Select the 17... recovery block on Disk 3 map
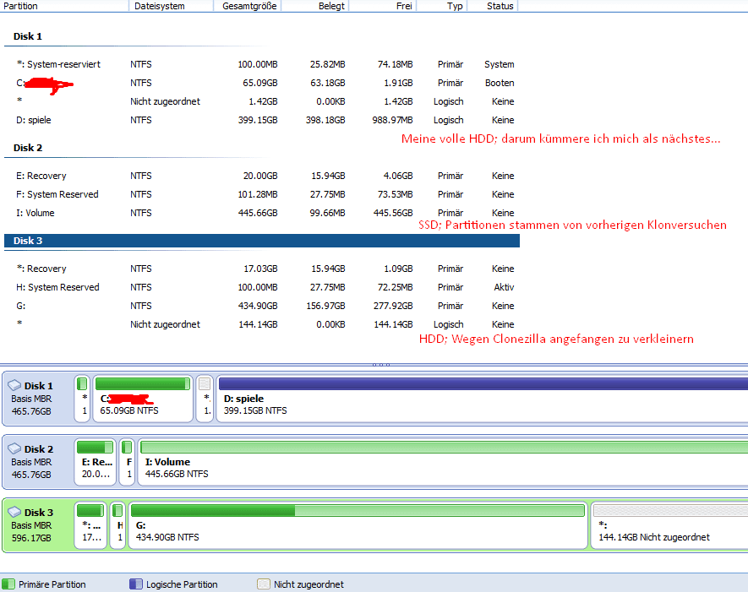This screenshot has height=592, width=748. click(90, 525)
